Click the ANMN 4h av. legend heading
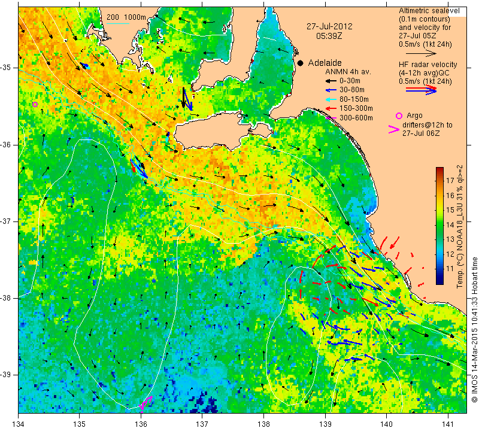Image resolution: width=479 pixels, height=431 pixels. click(348, 72)
